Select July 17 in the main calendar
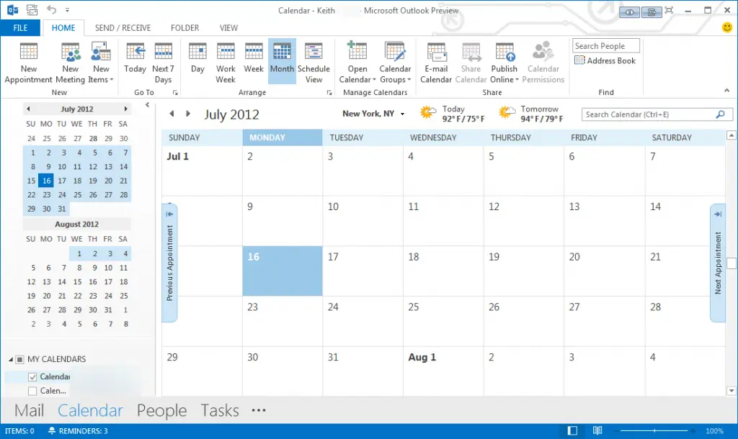This screenshot has height=439, width=738. click(363, 271)
